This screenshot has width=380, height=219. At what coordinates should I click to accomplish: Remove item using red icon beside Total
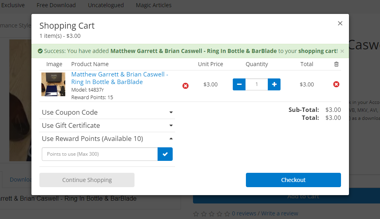click(336, 84)
